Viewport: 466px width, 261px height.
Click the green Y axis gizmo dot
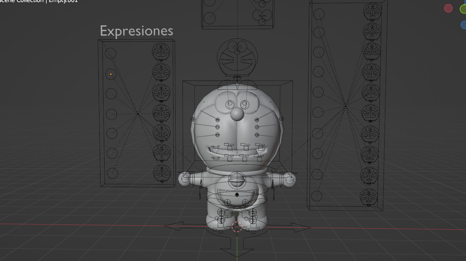(x=463, y=9)
